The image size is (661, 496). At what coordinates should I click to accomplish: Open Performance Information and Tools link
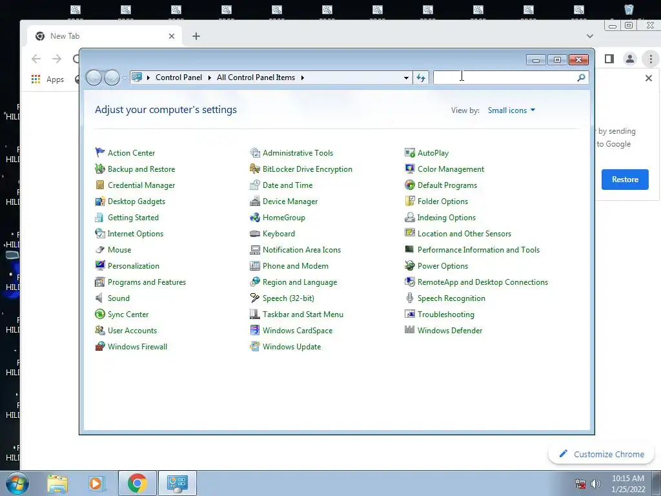pos(478,250)
